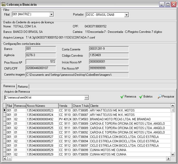The width and height of the screenshot is (178, 164).
Task: Select cell 13534690000000528
Action: [42, 146]
